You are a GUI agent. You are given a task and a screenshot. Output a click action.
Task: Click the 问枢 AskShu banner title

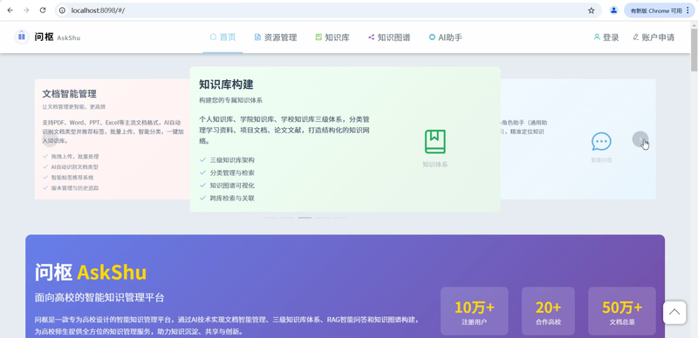(x=91, y=273)
